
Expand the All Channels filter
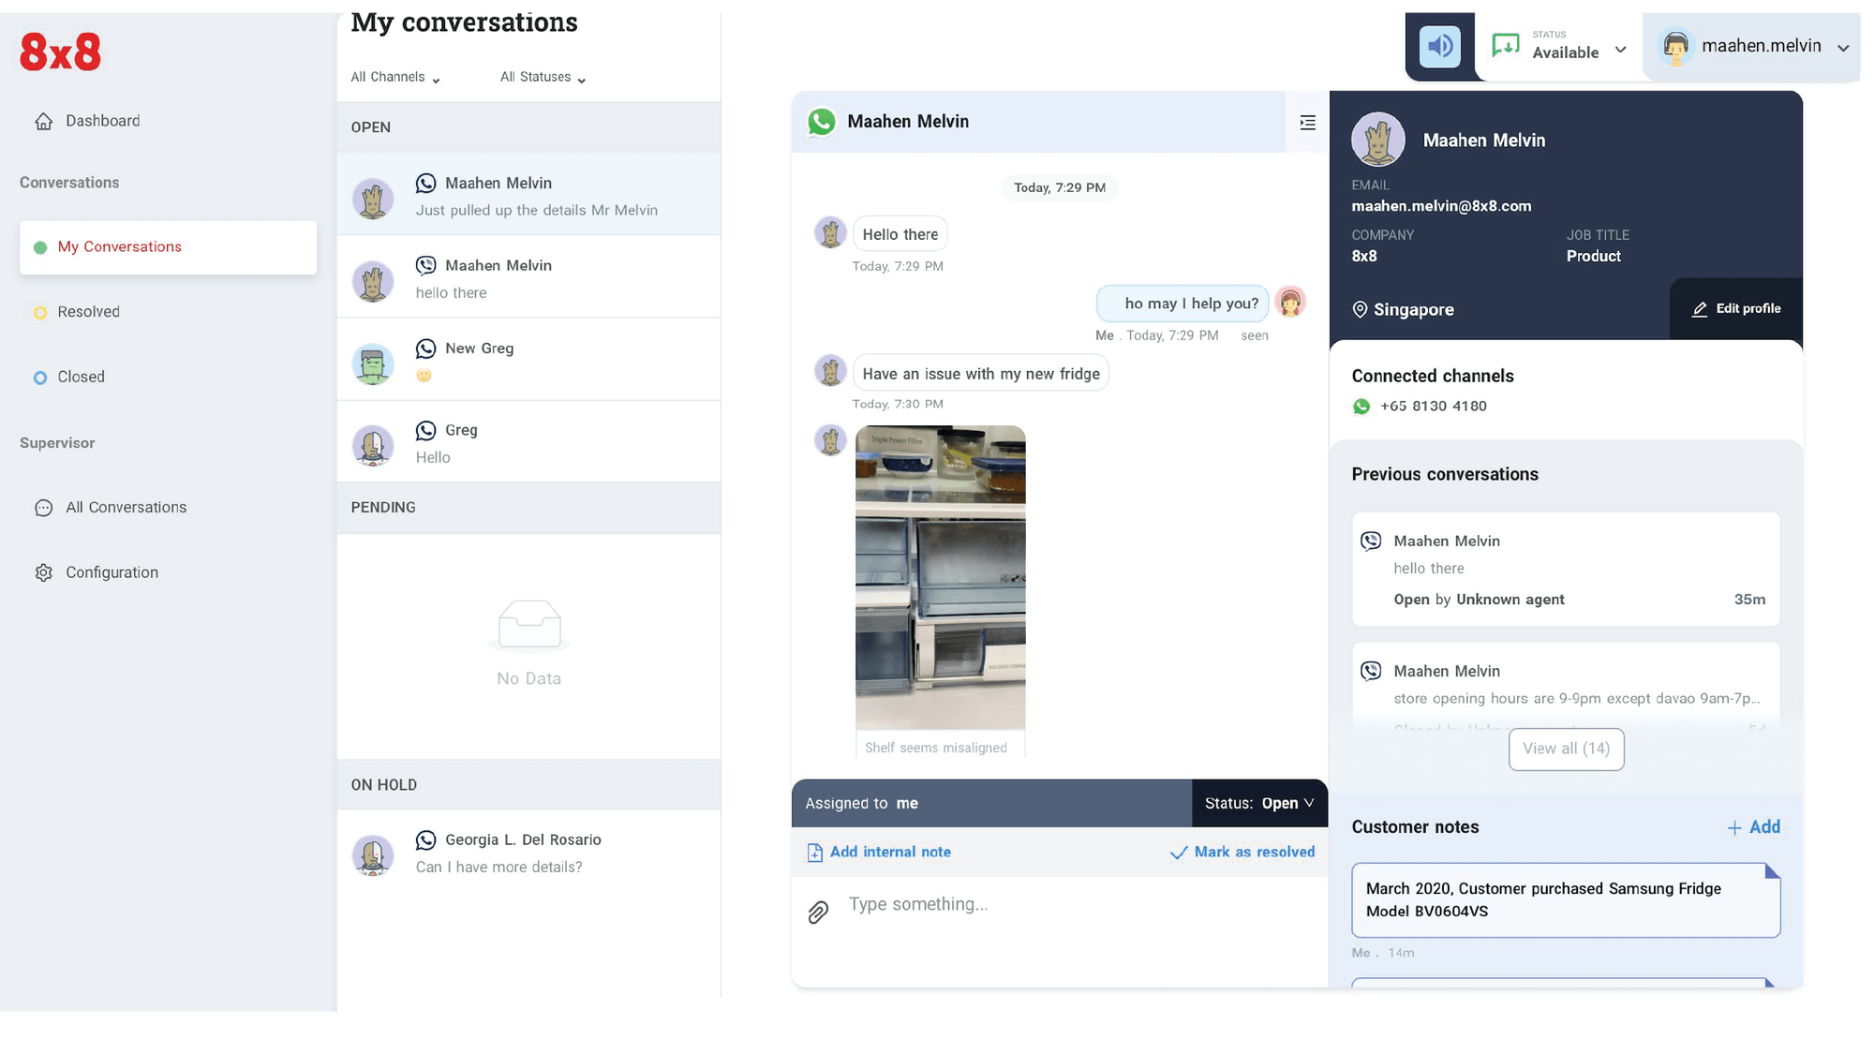[394, 77]
